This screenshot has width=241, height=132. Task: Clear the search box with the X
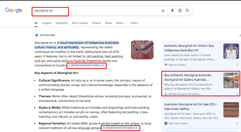click(x=163, y=11)
